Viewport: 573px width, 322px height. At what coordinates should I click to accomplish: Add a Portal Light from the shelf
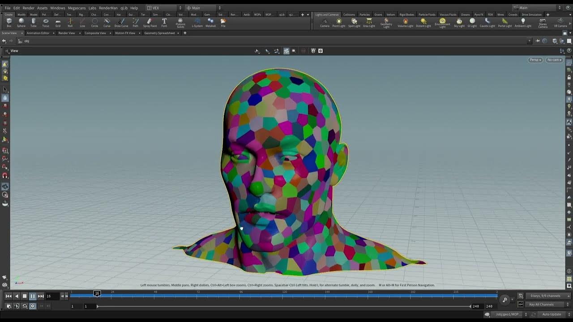(505, 23)
